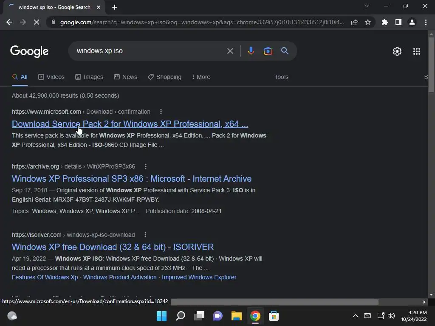Open options for the microsoft.com result
Viewport: 435px width, 326px height.
(x=161, y=112)
